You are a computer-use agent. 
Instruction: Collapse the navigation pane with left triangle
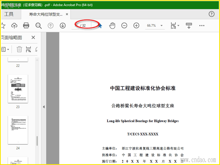click(x=44, y=107)
